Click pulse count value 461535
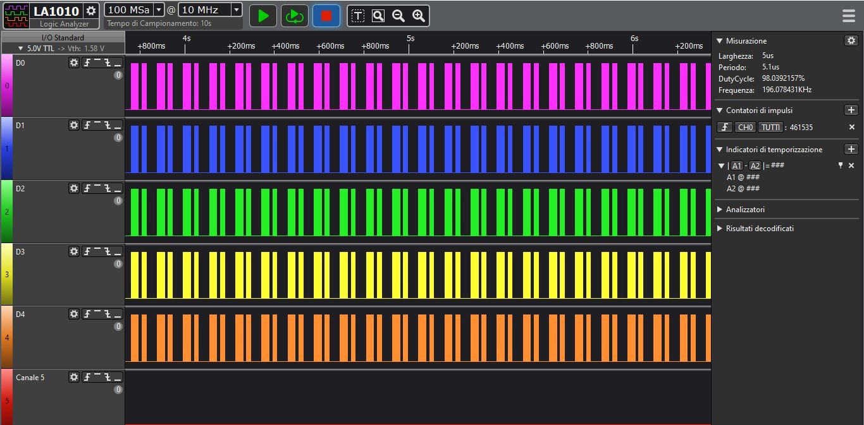This screenshot has height=425, width=864. 801,128
